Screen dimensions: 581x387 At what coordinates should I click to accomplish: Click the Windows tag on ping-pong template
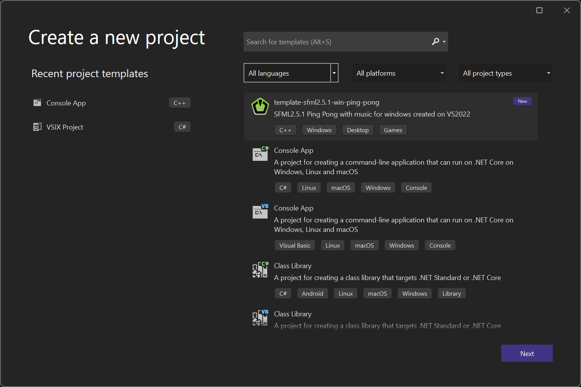click(319, 130)
